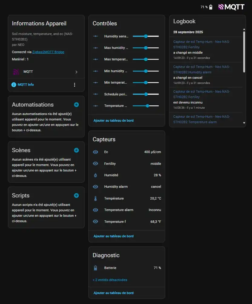Click the thermometer icon for Température
Viewport: 252px width, 304px height.
(96, 198)
